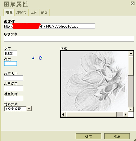Click the 确定 button

(x=88, y=136)
